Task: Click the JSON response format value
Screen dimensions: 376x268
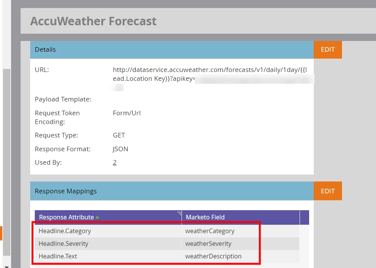Action: (x=120, y=149)
